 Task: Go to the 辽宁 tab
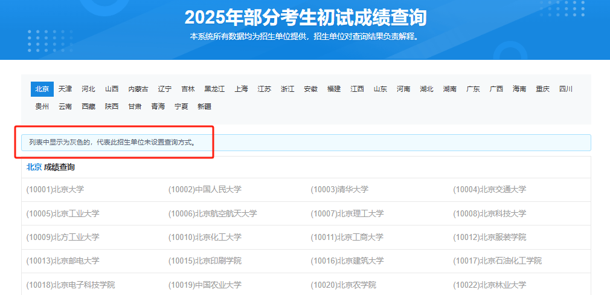tap(164, 89)
